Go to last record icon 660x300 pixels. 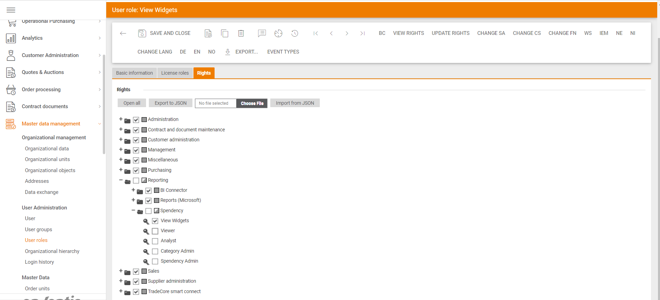click(x=362, y=33)
